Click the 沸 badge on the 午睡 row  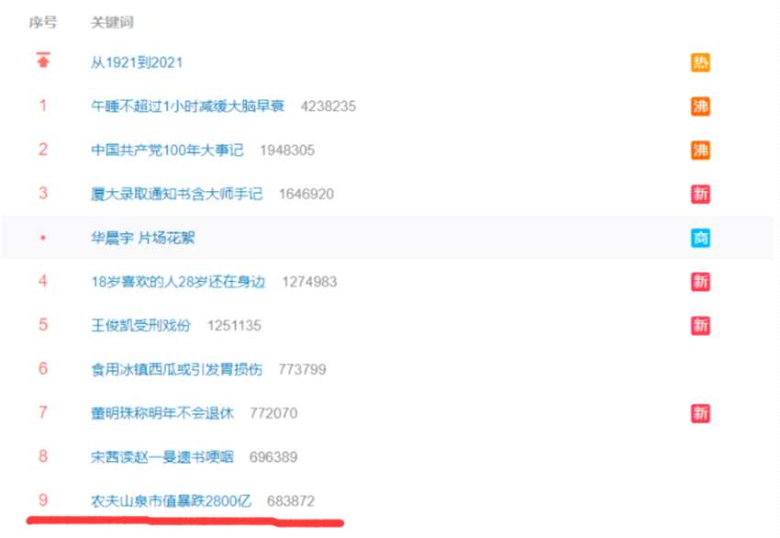tap(700, 106)
